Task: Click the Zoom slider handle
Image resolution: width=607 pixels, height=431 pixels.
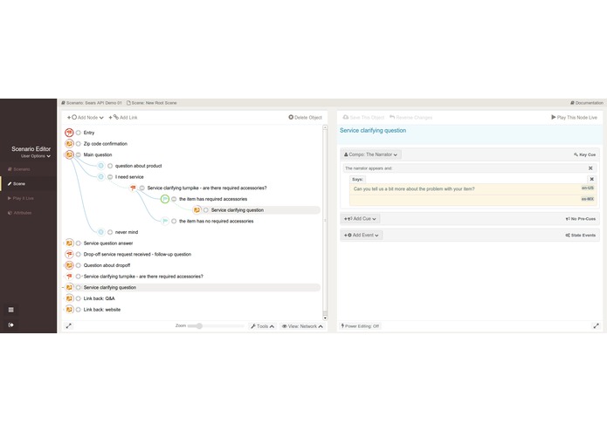Action: 199,325
